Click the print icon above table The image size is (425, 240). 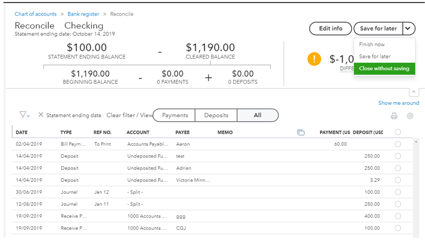tap(394, 116)
